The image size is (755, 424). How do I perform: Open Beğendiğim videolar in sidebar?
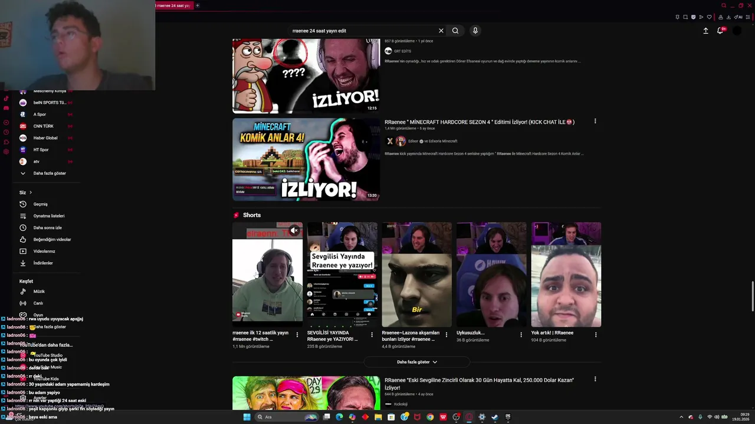coord(52,240)
